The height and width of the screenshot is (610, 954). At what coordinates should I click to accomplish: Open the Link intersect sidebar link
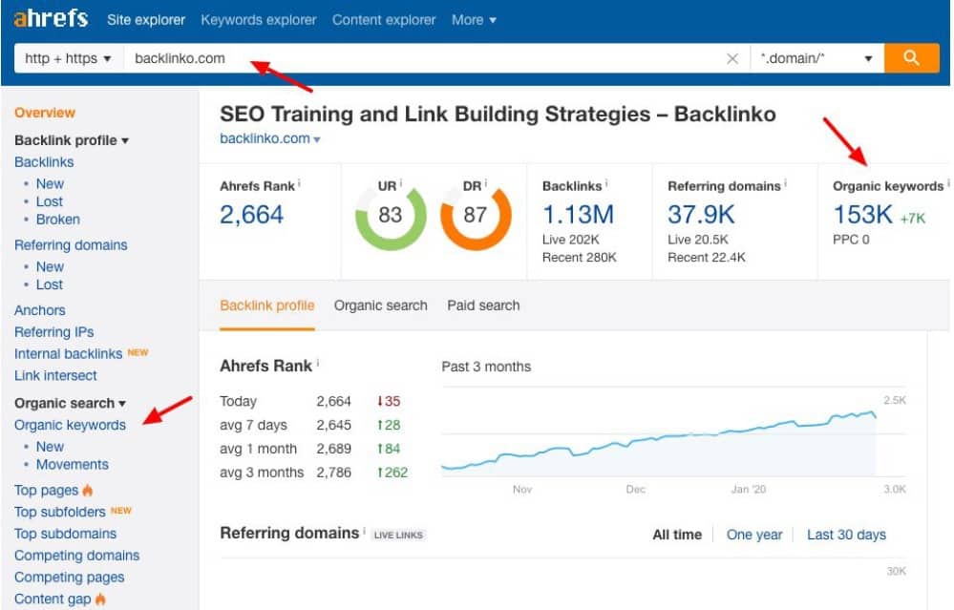point(55,376)
